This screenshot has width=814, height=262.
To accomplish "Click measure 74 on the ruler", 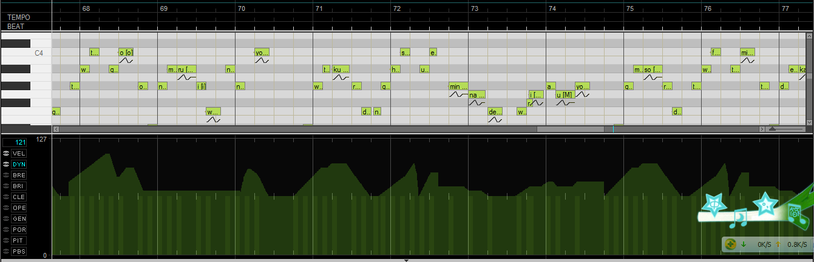I will 552,9.
